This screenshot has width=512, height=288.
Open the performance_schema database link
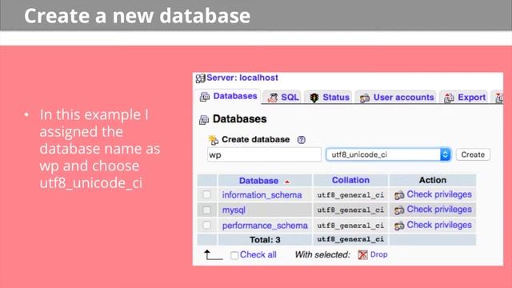(265, 226)
